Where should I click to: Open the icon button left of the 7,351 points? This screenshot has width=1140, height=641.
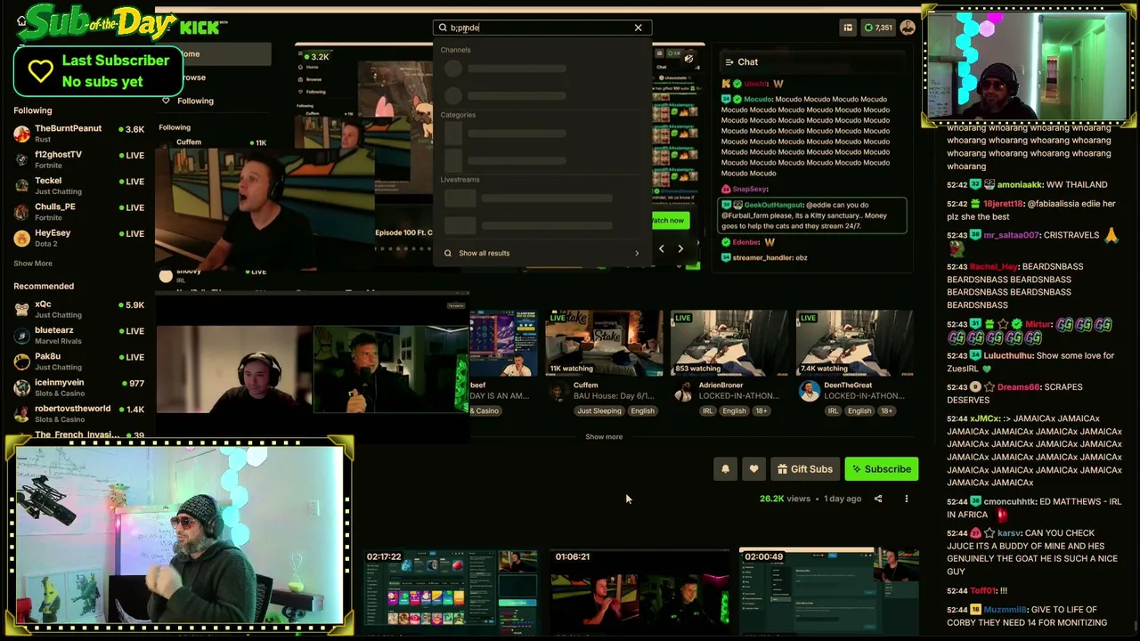tap(848, 28)
